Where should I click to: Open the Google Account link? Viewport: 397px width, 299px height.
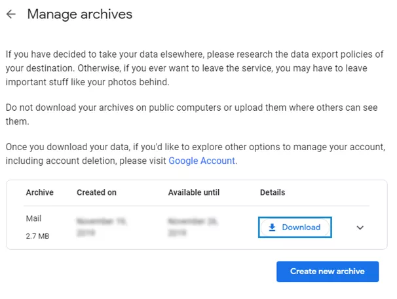pos(201,161)
